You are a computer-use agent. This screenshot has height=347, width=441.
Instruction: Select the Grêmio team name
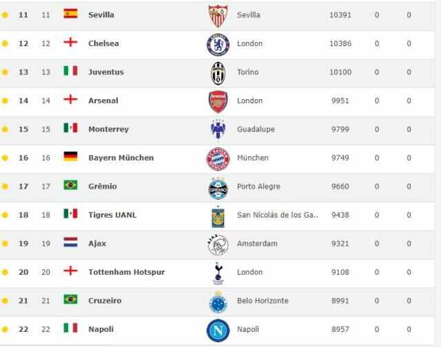(103, 186)
